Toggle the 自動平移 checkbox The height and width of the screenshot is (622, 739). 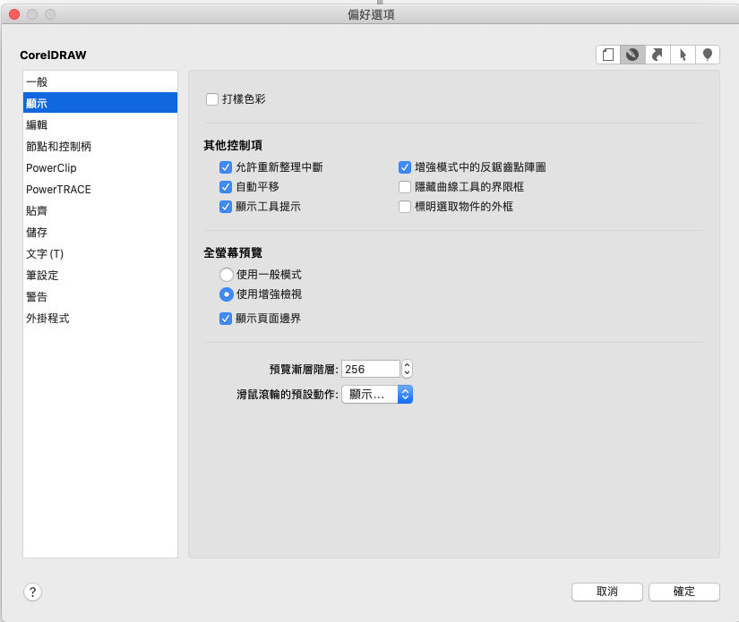pyautogui.click(x=225, y=187)
